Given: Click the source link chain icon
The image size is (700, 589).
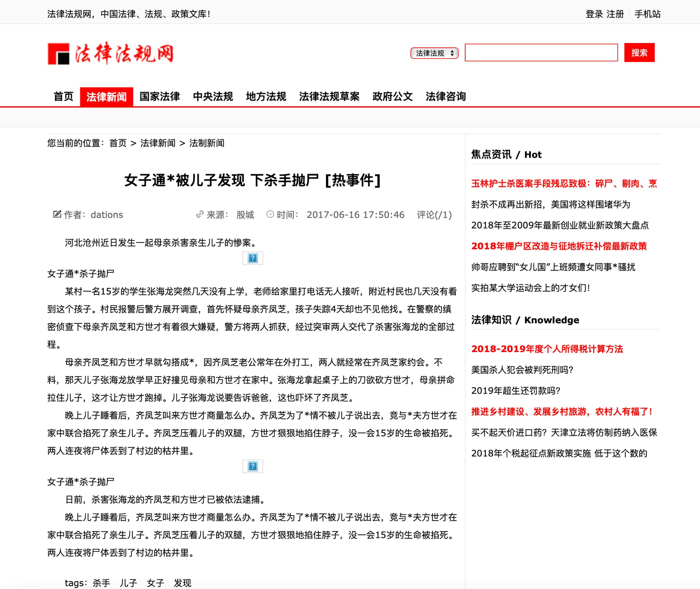Looking at the screenshot, I should [x=199, y=214].
